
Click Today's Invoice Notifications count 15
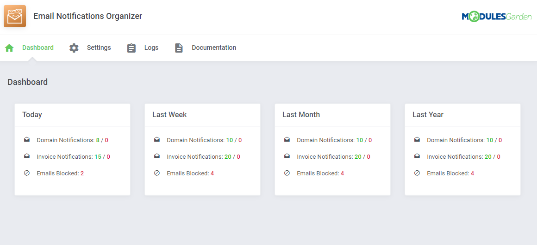[98, 156]
